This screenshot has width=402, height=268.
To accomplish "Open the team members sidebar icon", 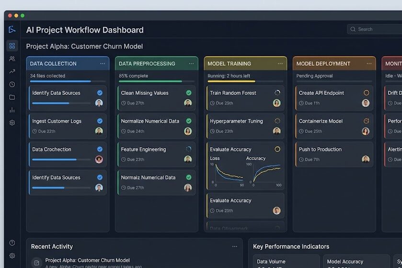I will coord(12,58).
